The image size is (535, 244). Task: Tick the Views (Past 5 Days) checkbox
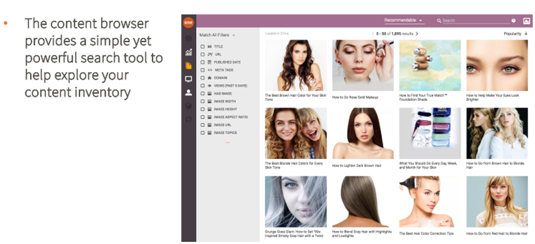(203, 86)
